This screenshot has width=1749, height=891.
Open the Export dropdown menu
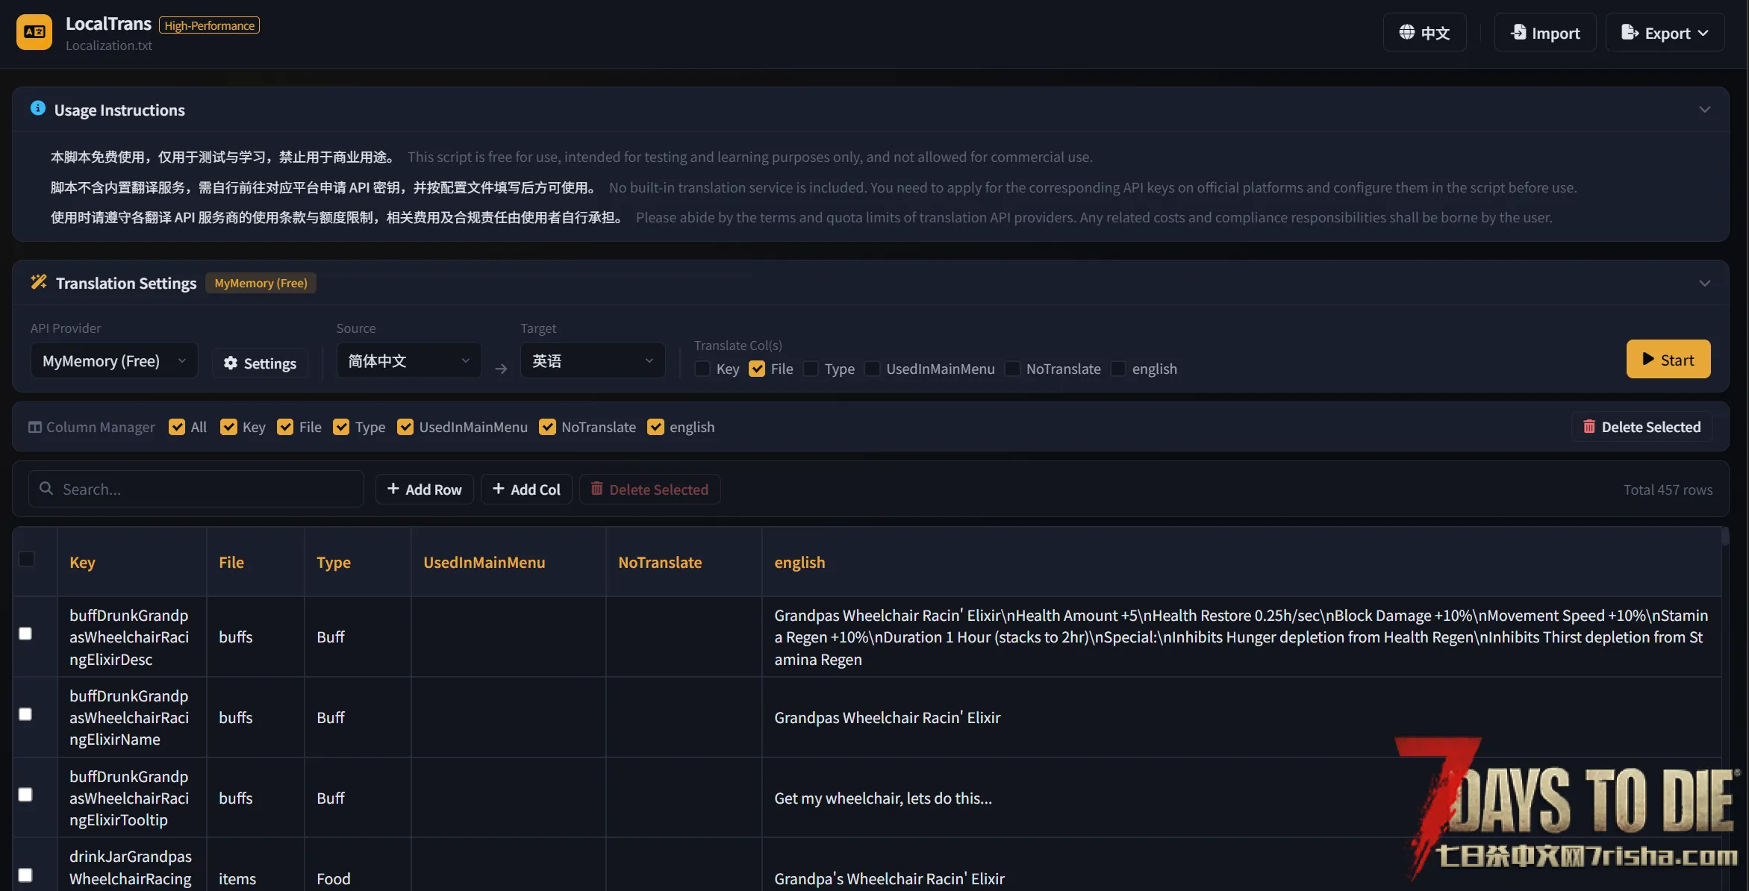[1665, 33]
